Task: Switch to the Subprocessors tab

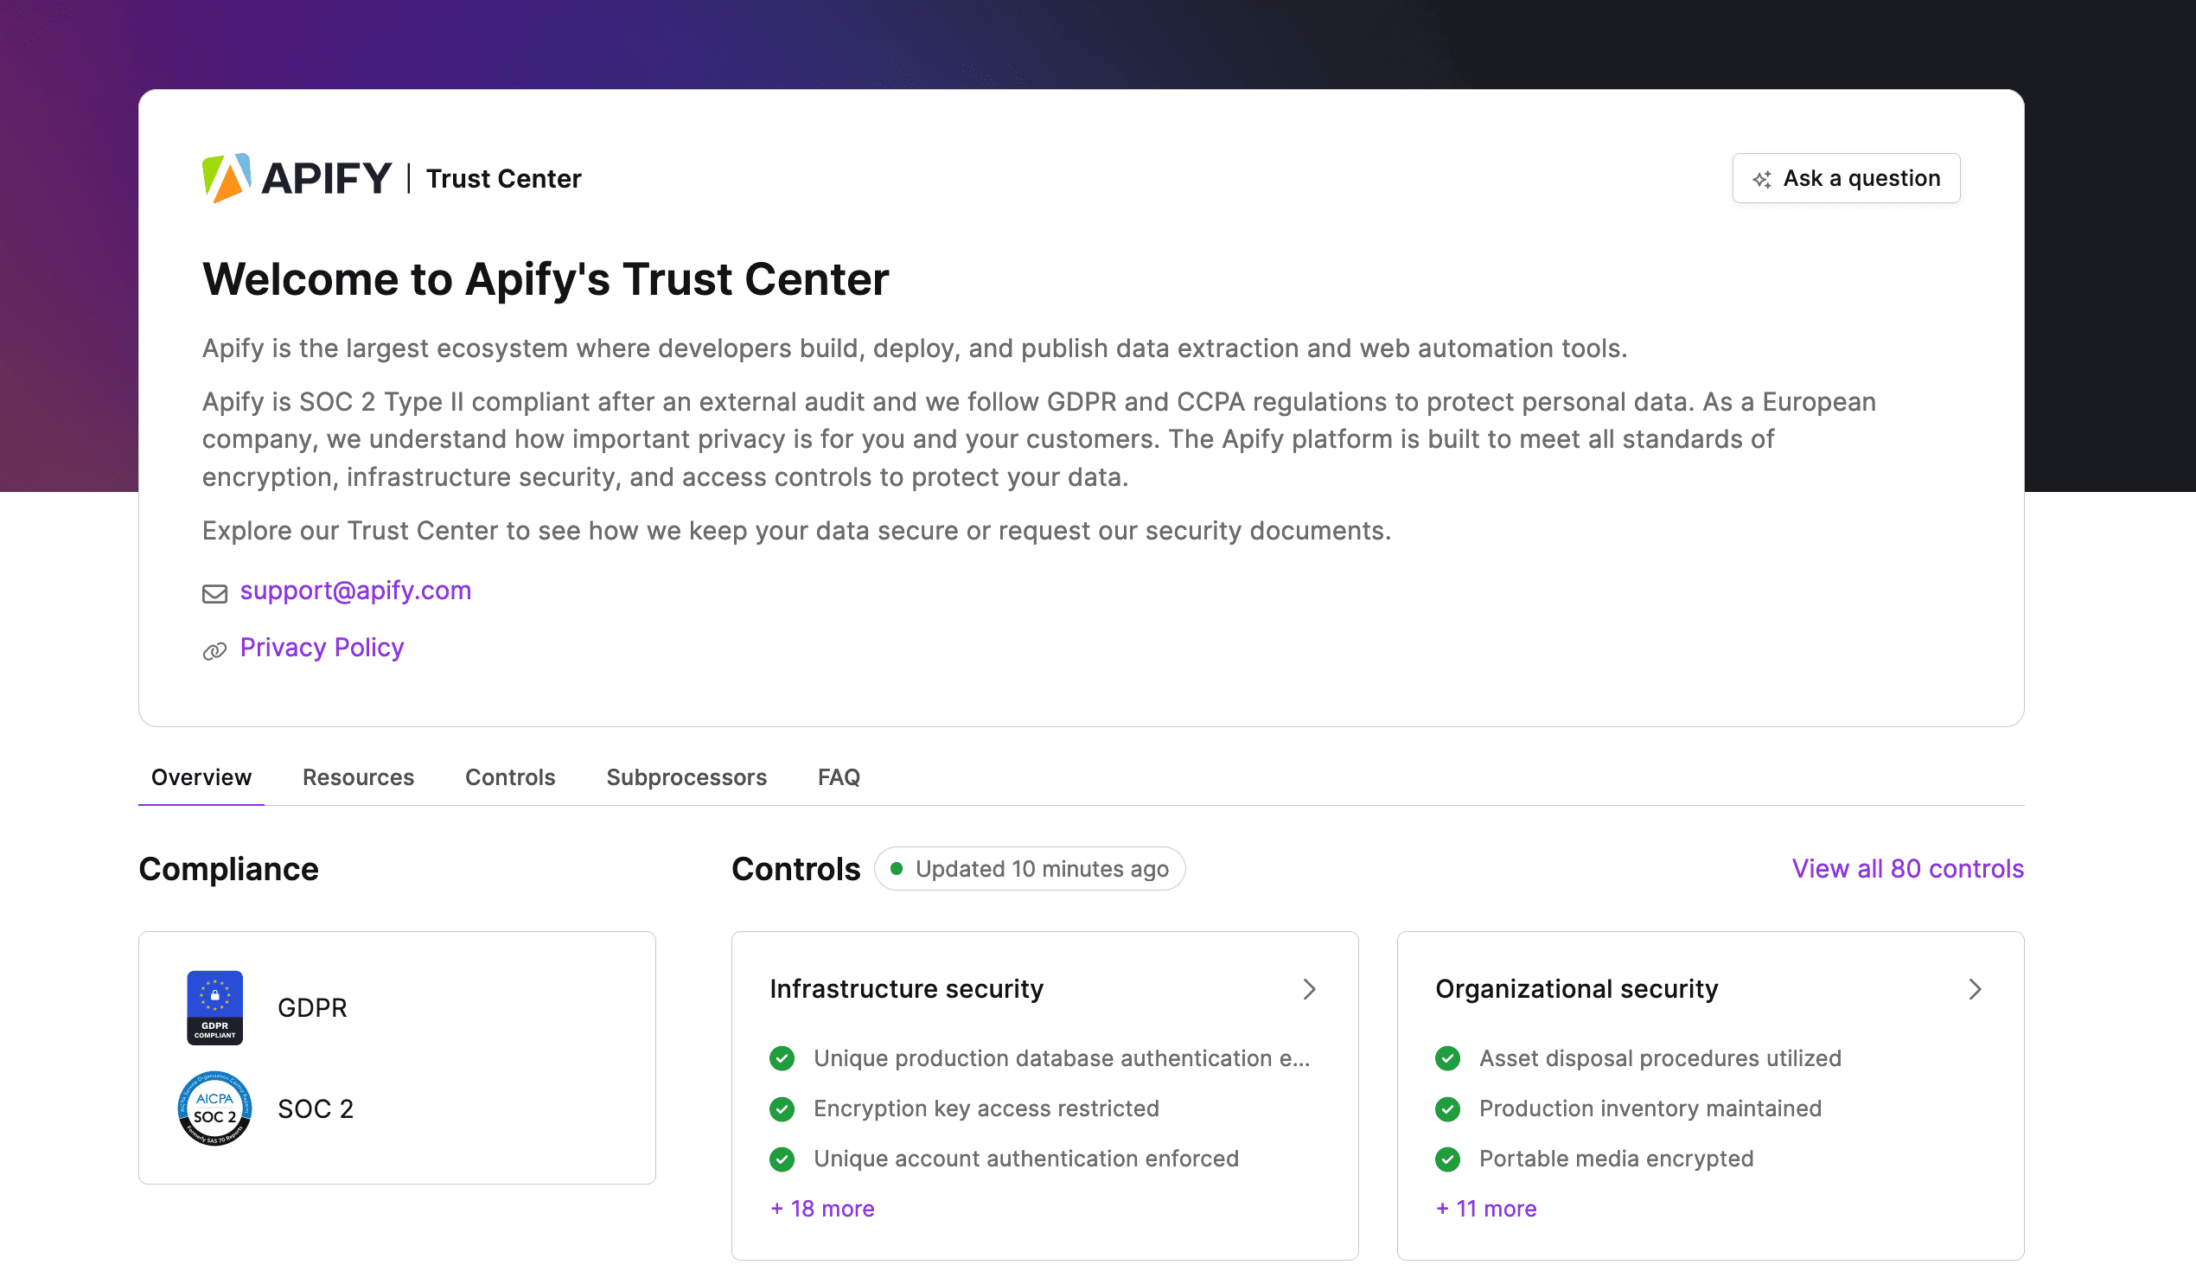Action: (x=686, y=776)
